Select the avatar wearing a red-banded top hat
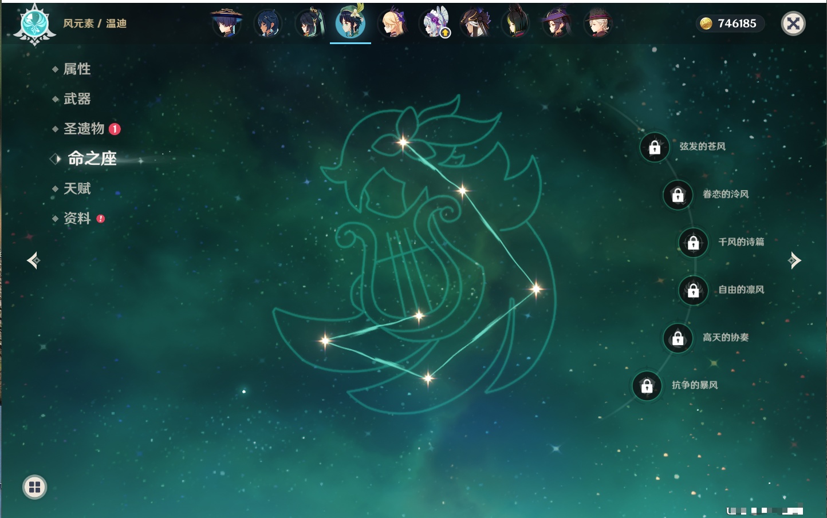Image resolution: width=827 pixels, height=518 pixels. (598, 23)
